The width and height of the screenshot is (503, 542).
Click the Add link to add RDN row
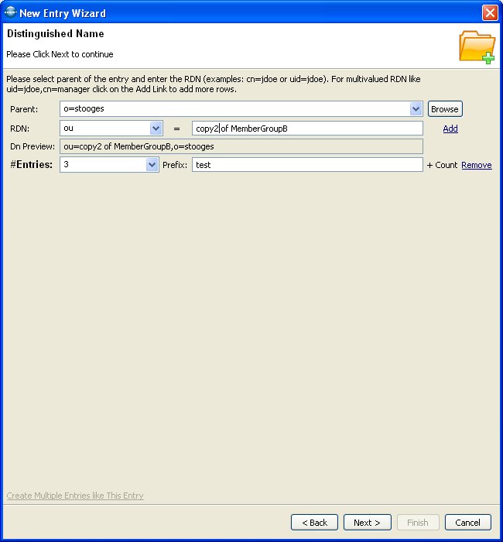450,129
